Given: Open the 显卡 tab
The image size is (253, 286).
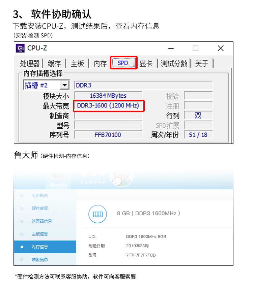Looking at the screenshot, I should [x=146, y=63].
